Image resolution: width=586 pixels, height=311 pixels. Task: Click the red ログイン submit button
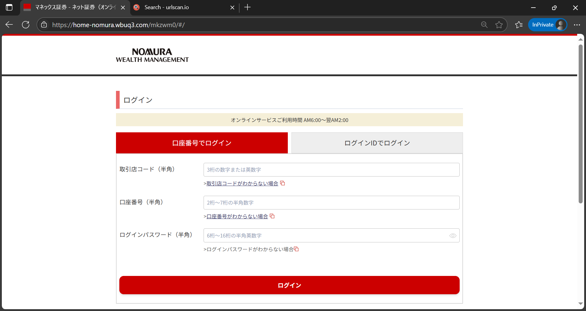click(x=289, y=285)
